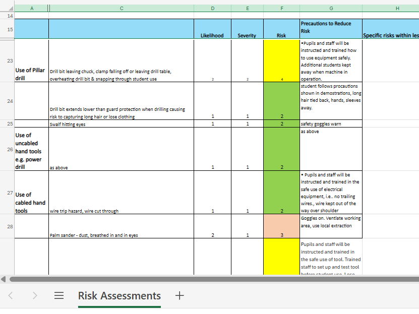Click the green Risk cell in row 25

click(281, 123)
